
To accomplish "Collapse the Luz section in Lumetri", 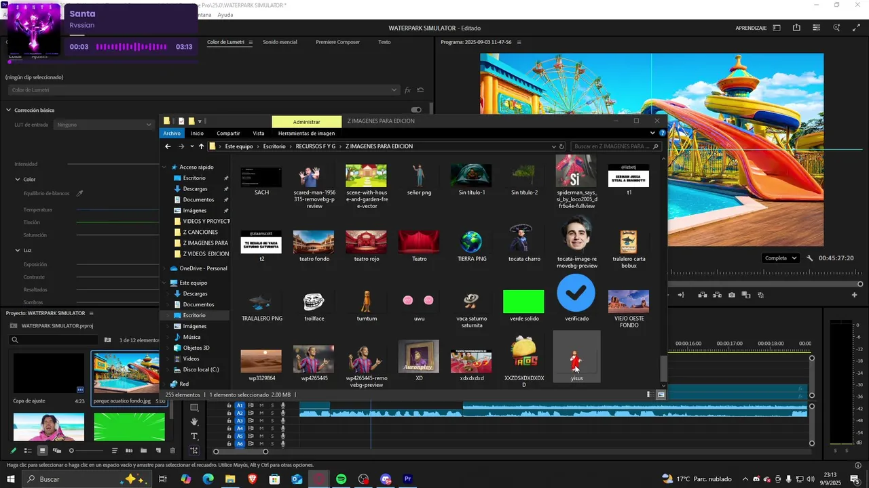I will click(18, 250).
